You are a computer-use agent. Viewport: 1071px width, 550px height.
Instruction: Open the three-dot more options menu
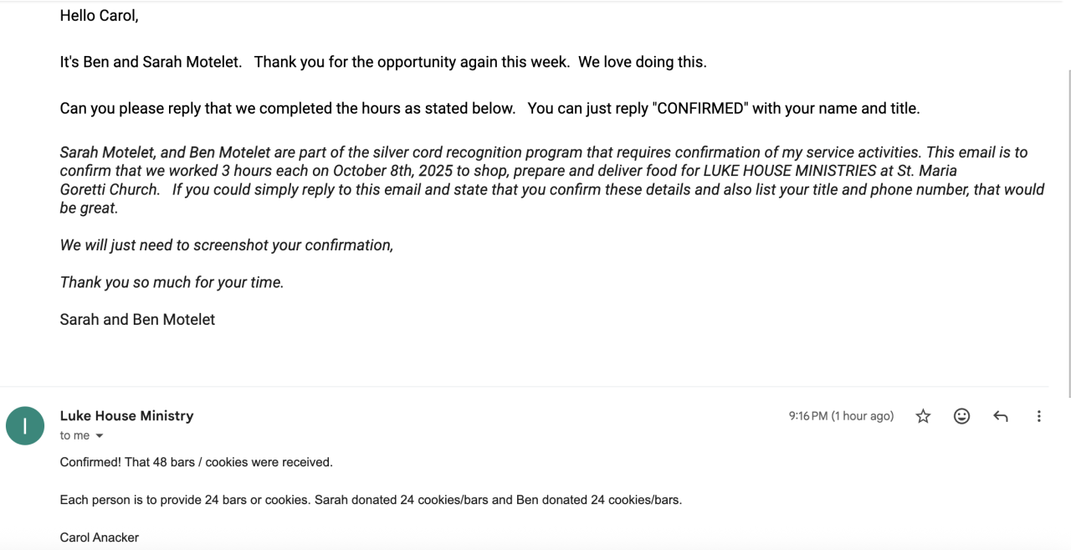[x=1038, y=416]
